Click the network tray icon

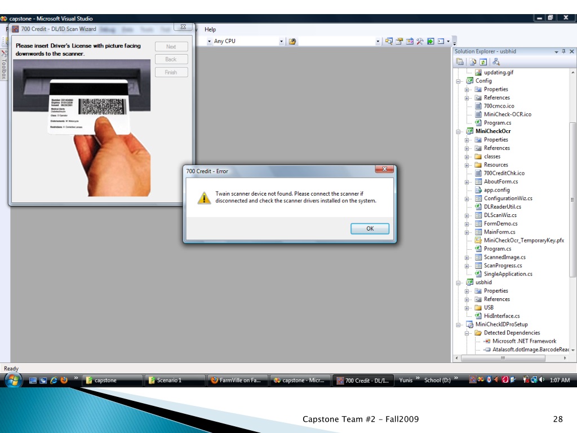click(534, 380)
